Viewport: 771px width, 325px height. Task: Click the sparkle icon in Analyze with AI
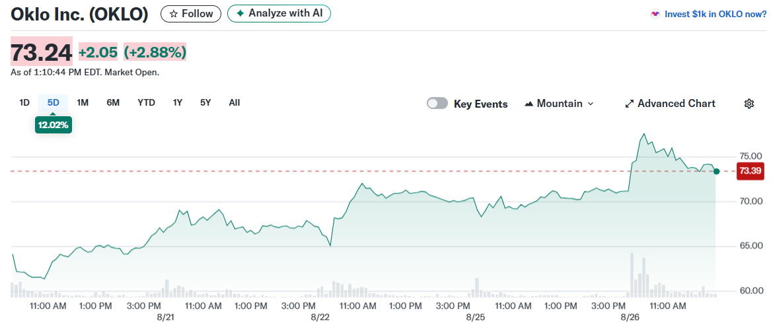(240, 14)
